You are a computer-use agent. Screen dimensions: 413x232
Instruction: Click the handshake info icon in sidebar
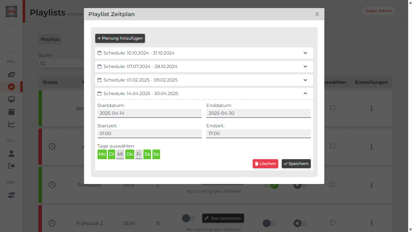tap(11, 195)
